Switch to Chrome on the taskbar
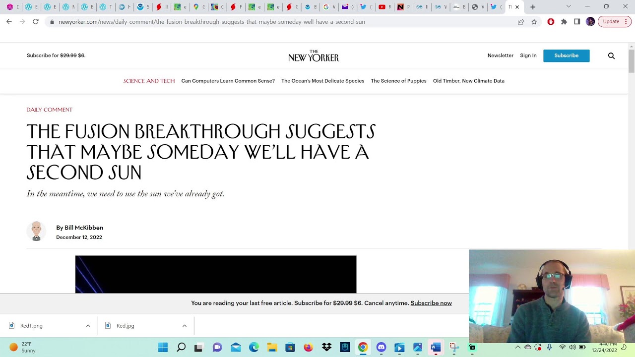This screenshot has width=635, height=357. coord(363,348)
